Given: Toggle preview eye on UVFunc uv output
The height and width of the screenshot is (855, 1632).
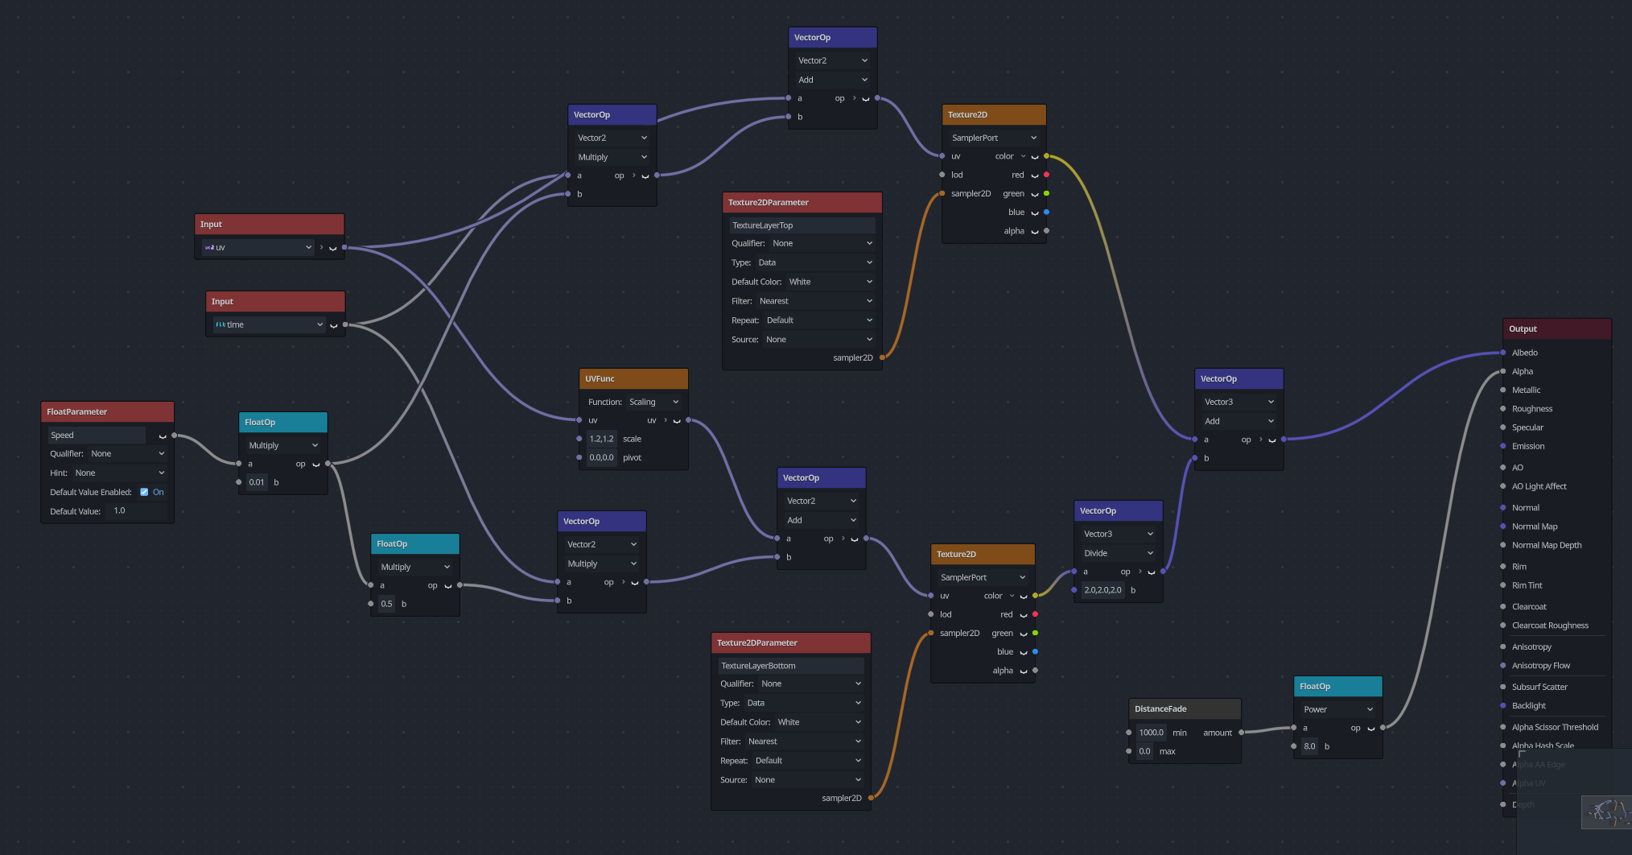Looking at the screenshot, I should (677, 421).
